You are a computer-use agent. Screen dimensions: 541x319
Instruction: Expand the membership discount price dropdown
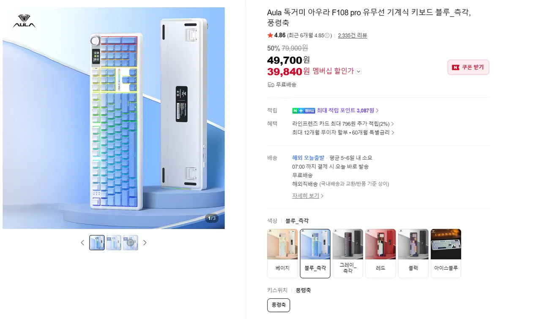tap(358, 72)
